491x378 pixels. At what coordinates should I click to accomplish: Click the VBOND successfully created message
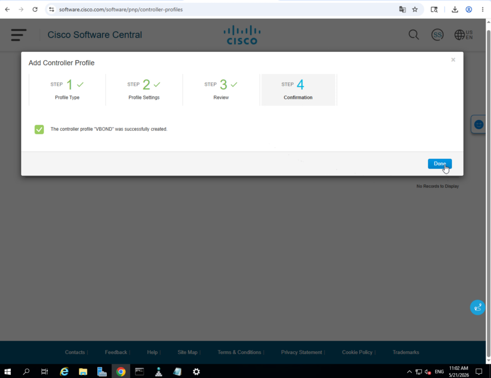tap(109, 129)
